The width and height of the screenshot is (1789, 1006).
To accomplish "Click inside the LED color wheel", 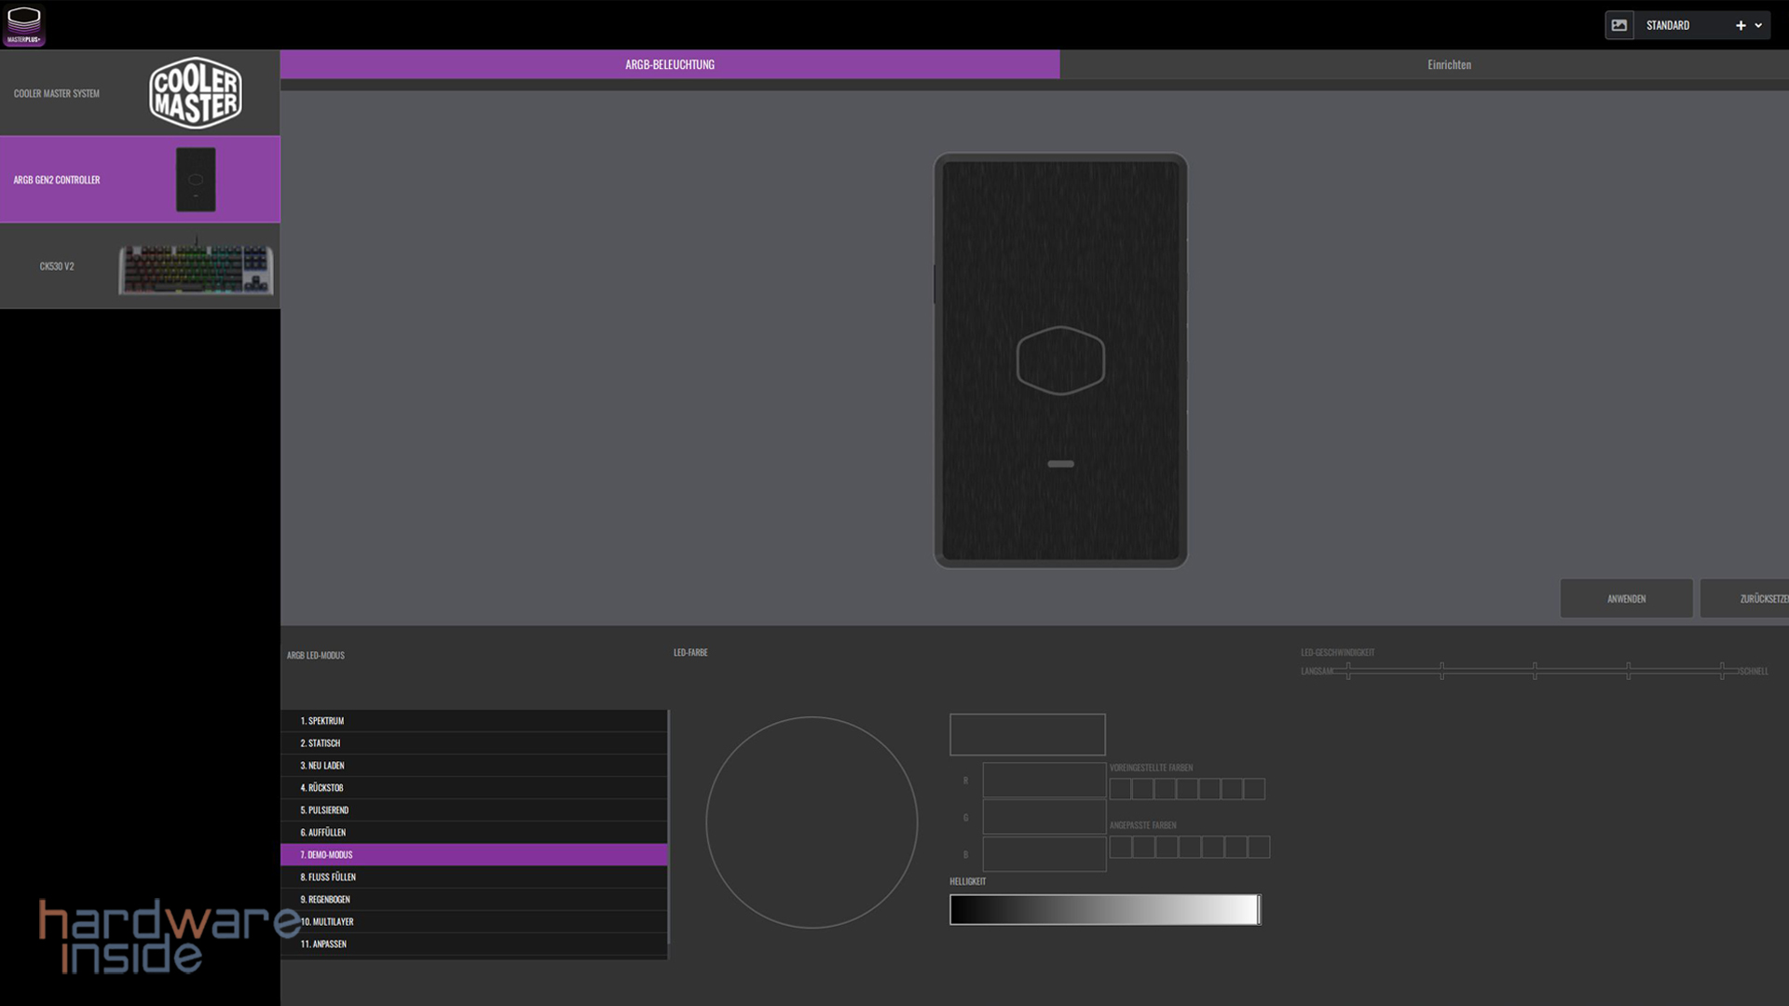I will tap(812, 822).
